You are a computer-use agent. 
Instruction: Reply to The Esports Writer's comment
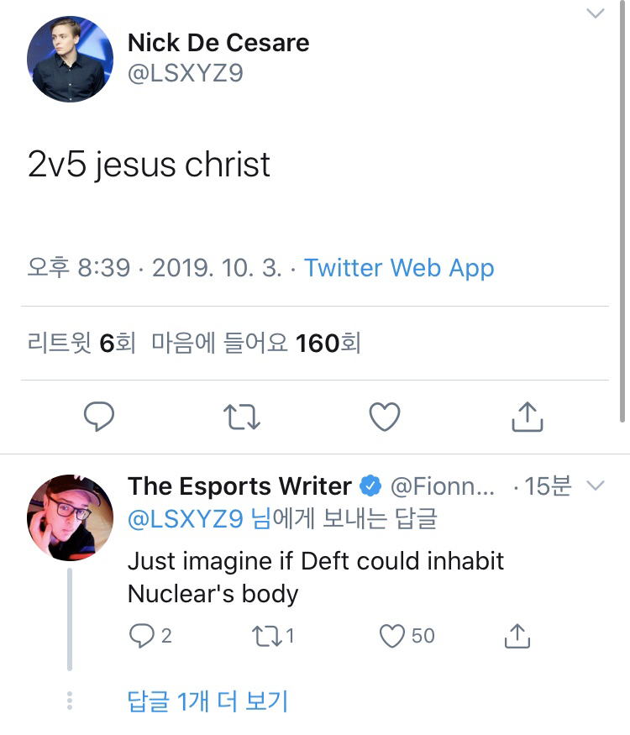tap(140, 637)
